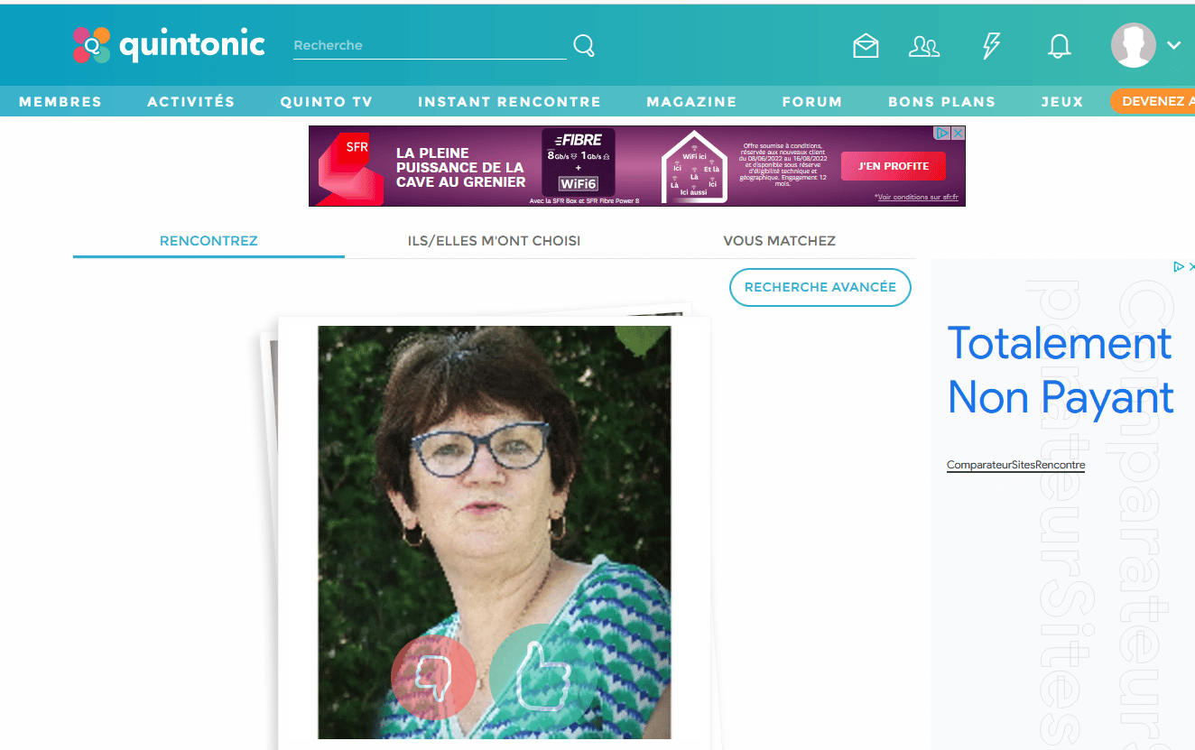Switch to VOUS MATCHEZ tab

click(x=779, y=241)
